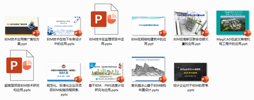
Task: Click PowerPoint badge on 基于BIM、PMS thumbnail
Action: [120, 79]
